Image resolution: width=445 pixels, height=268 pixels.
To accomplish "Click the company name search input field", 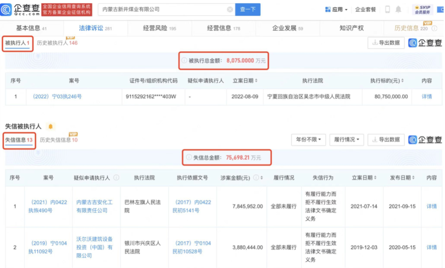I will pos(163,9).
